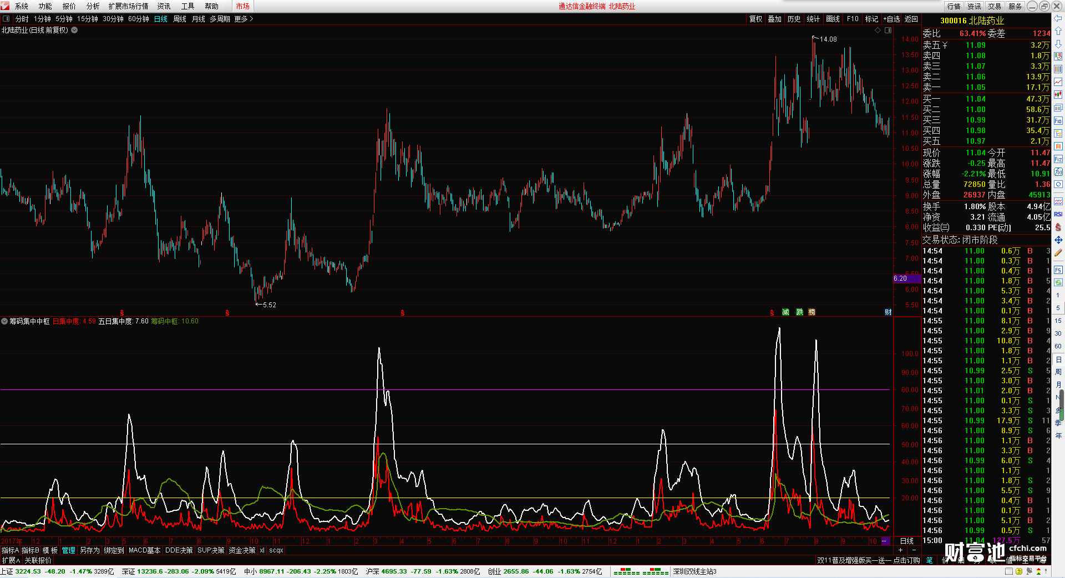Open the 扩展市场行情 menu
This screenshot has width=1065, height=578.
point(129,6)
